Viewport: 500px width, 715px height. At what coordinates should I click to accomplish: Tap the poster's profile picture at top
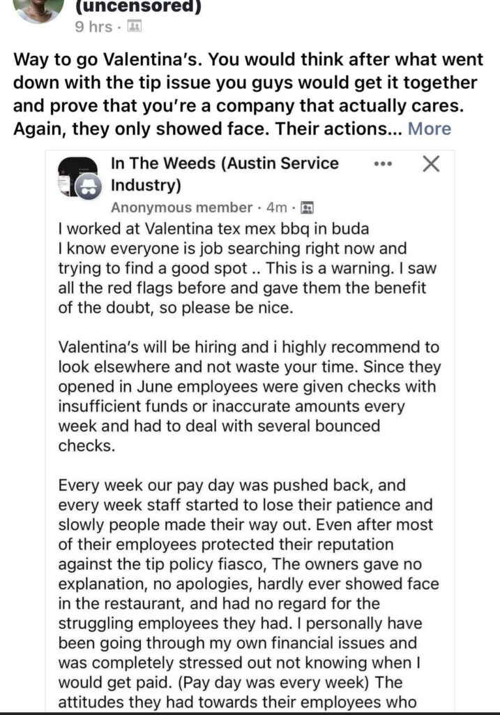point(38,8)
